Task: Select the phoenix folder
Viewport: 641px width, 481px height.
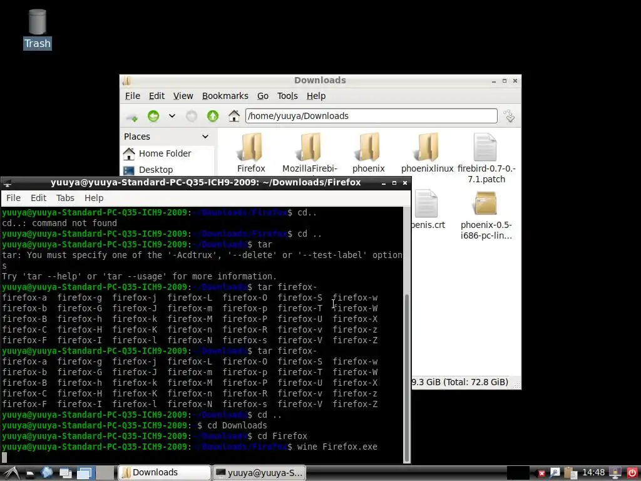Action: (369, 152)
